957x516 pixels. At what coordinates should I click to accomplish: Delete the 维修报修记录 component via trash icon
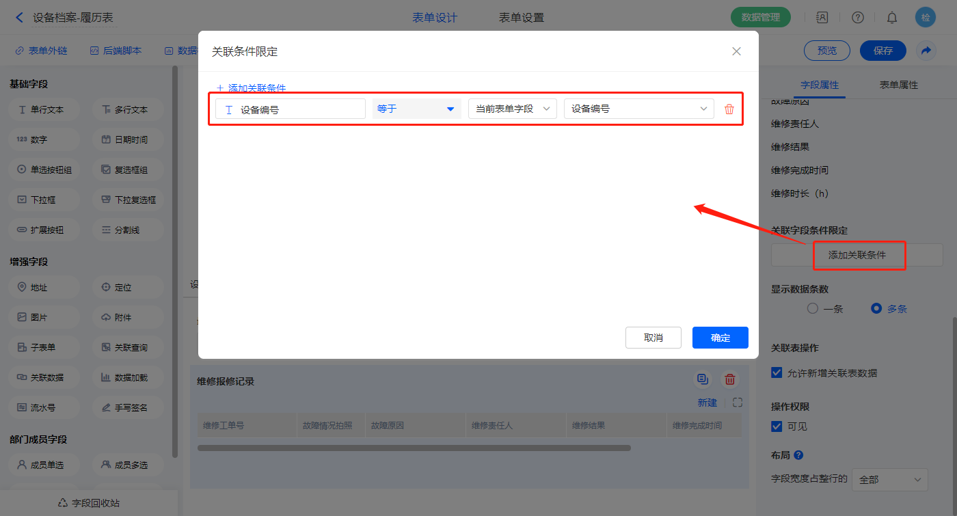[730, 380]
